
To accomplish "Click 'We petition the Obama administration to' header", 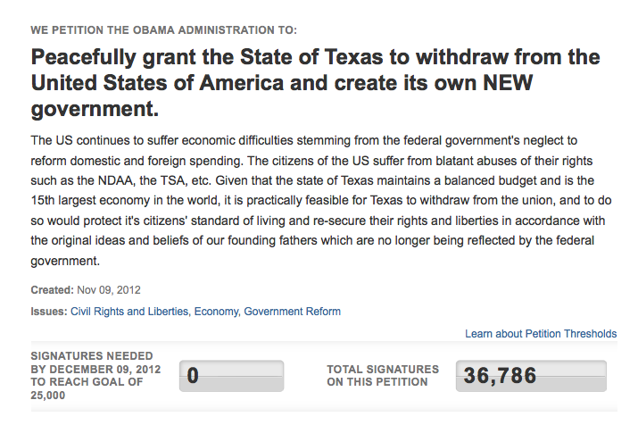I will pyautogui.click(x=164, y=30).
